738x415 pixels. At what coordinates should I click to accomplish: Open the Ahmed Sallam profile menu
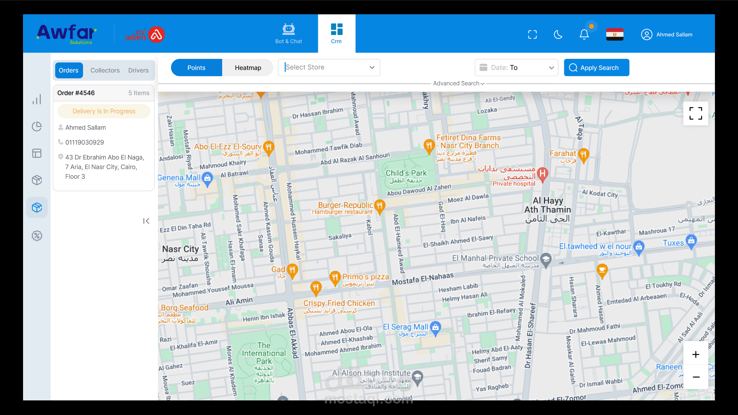[667, 35]
